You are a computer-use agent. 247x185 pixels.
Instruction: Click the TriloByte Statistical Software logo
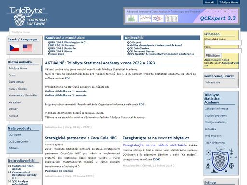(27, 17)
